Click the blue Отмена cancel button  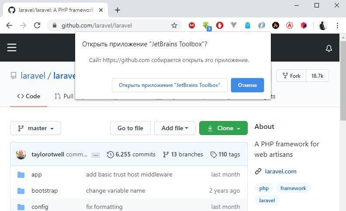pyautogui.click(x=247, y=85)
